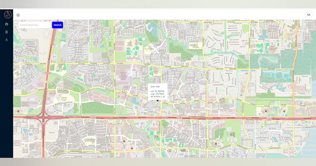Image resolution: width=316 pixels, height=166 pixels.
Task: Select the 'User: E28' popup text
Action: click(155, 87)
